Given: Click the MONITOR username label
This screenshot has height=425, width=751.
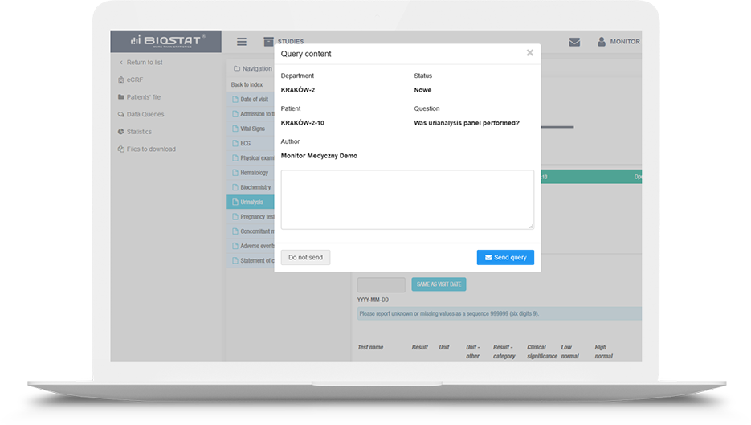Looking at the screenshot, I should [x=625, y=42].
